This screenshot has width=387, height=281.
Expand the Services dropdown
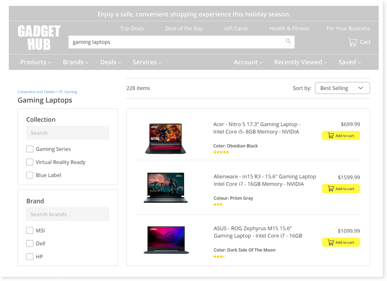147,62
